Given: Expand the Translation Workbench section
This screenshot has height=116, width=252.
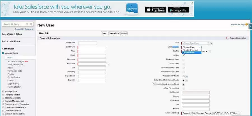Looking at the screenshot, I should click(x=3, y=108).
